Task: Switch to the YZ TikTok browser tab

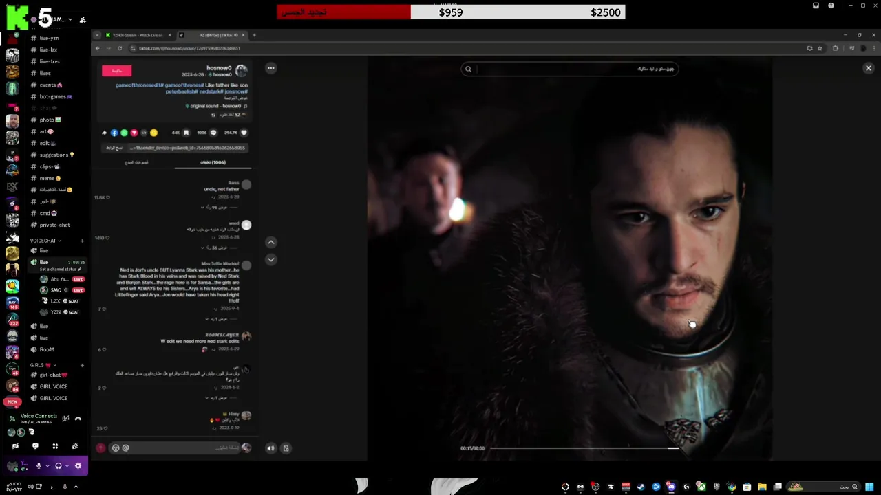Action: (x=212, y=35)
